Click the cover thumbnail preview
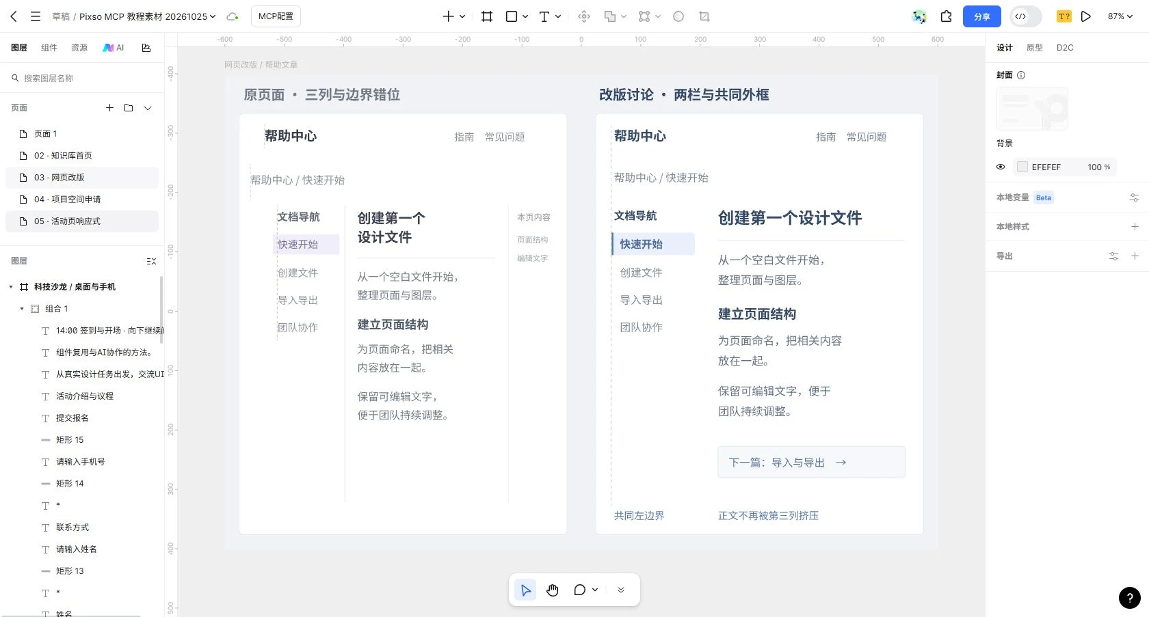1149x617 pixels. (1032, 109)
